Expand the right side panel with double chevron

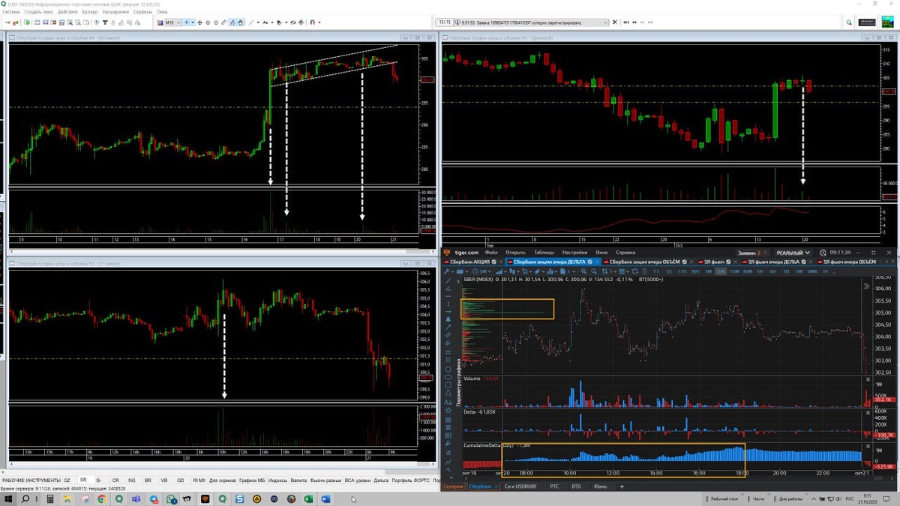click(867, 286)
